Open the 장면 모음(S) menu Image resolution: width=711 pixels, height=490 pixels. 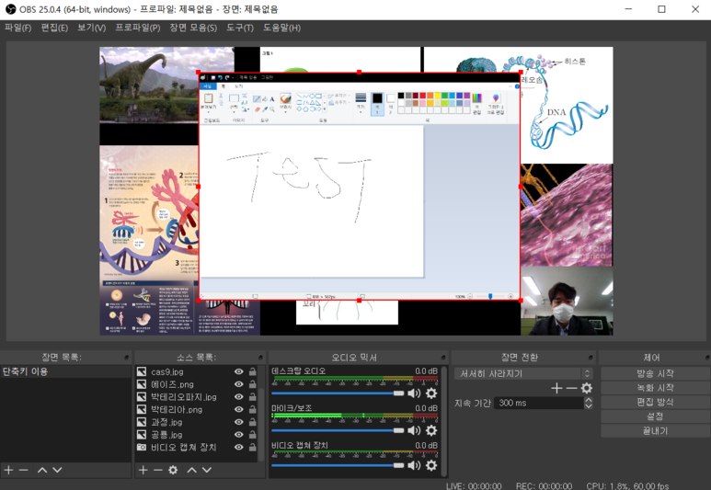pyautogui.click(x=193, y=28)
